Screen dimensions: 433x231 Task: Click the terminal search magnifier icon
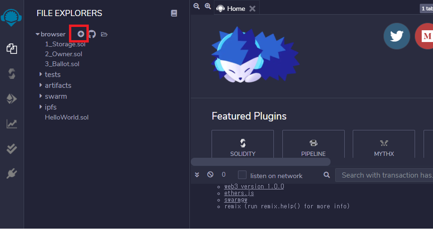tap(327, 175)
